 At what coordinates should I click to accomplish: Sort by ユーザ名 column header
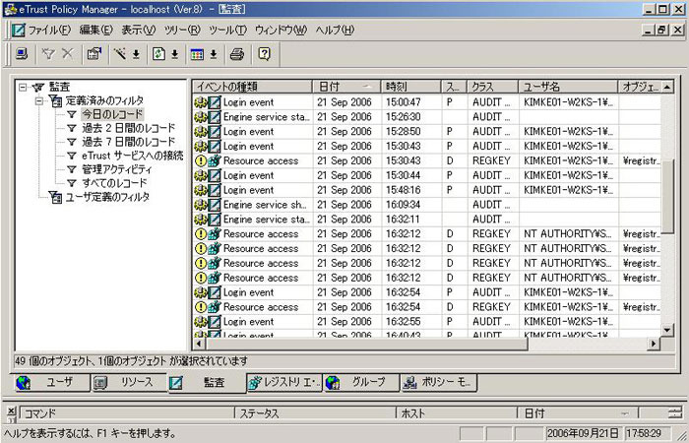568,87
